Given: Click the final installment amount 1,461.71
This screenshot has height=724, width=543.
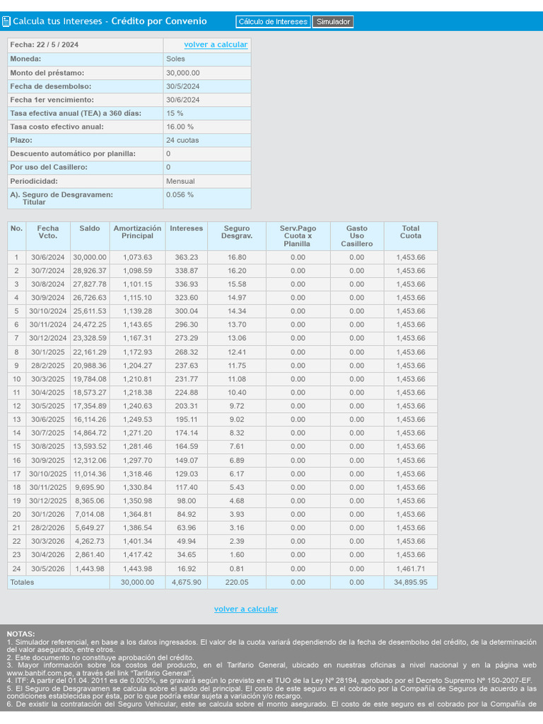Looking at the screenshot, I should pyautogui.click(x=410, y=568).
